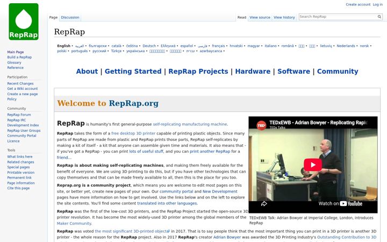Image resolution: width=387 pixels, height=242 pixels.
Task: Open the Getting Started link
Action: tap(133, 72)
